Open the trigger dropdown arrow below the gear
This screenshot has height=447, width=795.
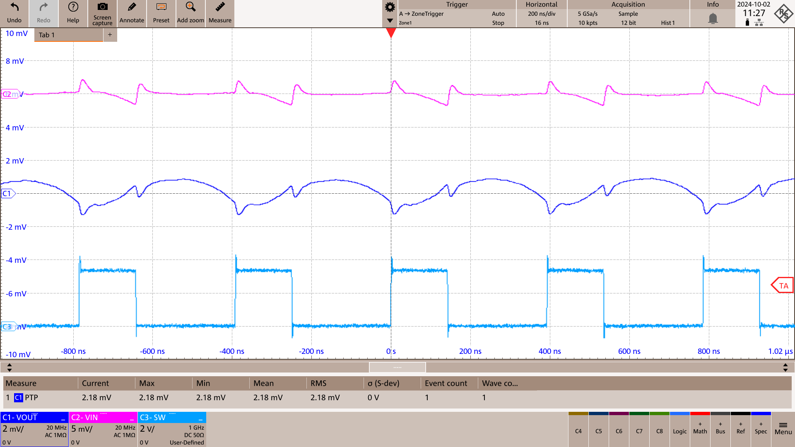tap(389, 20)
